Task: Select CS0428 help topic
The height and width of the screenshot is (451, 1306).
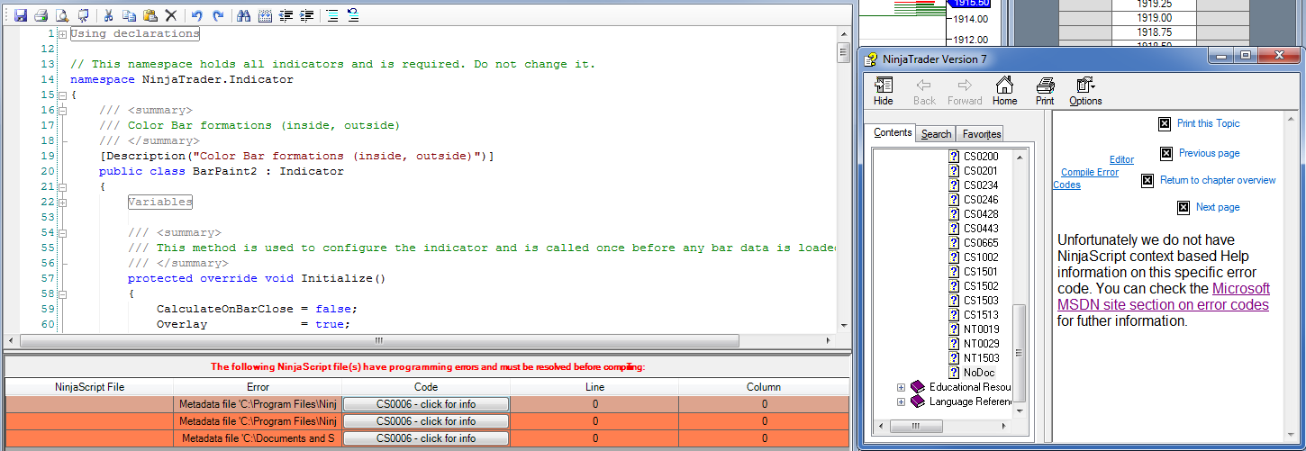Action: click(980, 214)
